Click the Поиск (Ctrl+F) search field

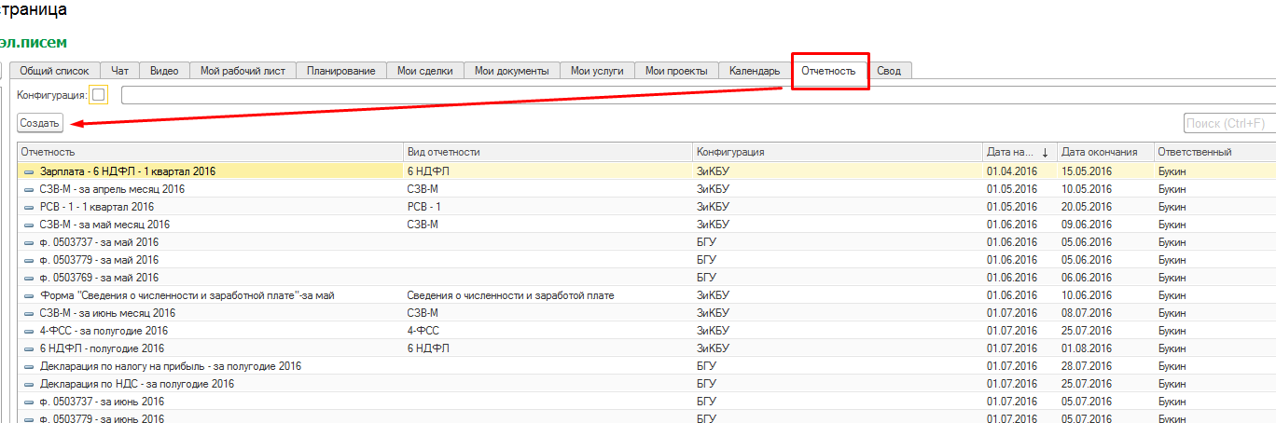(x=1229, y=123)
